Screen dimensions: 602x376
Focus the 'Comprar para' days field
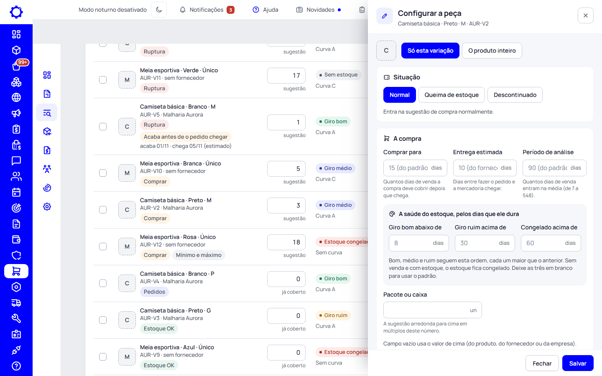[x=415, y=168]
